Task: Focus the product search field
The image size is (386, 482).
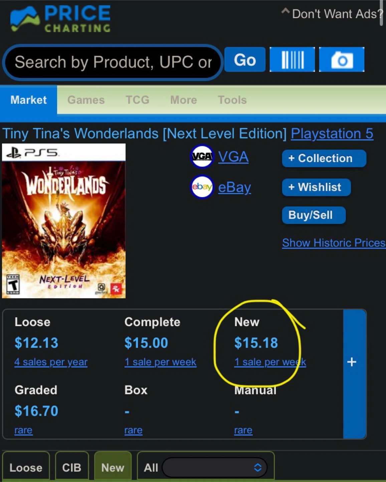Action: click(113, 62)
